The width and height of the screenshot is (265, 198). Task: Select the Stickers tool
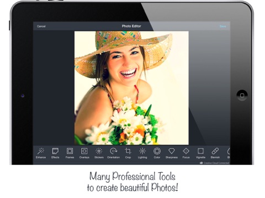click(99, 153)
